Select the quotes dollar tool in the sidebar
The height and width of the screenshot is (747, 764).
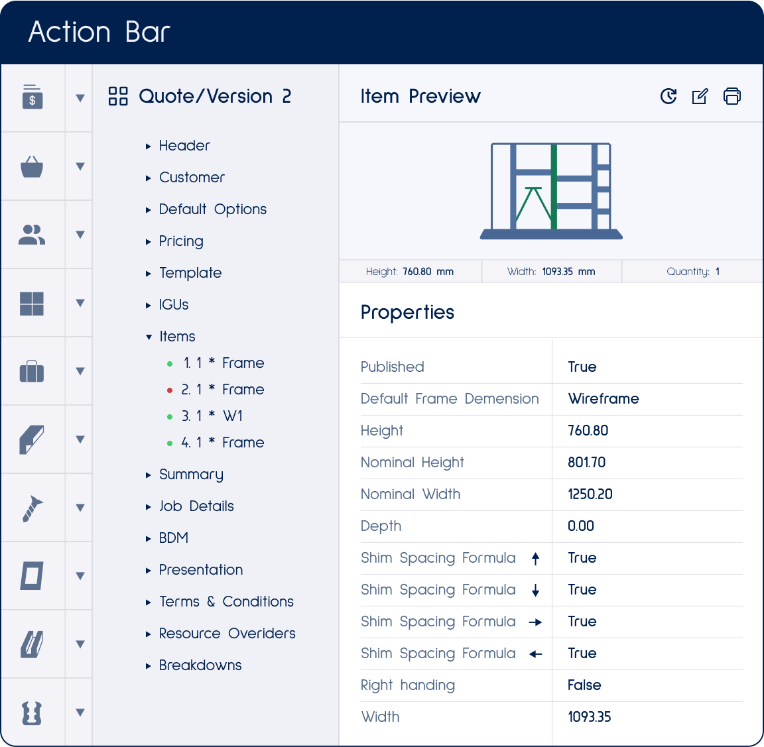pyautogui.click(x=33, y=97)
